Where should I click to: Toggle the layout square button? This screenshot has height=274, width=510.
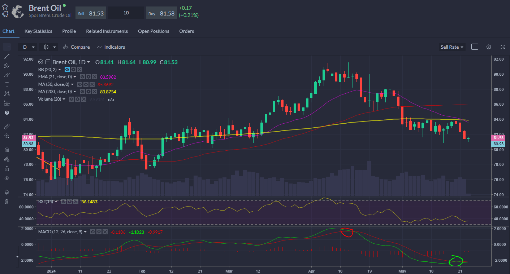pyautogui.click(x=475, y=47)
